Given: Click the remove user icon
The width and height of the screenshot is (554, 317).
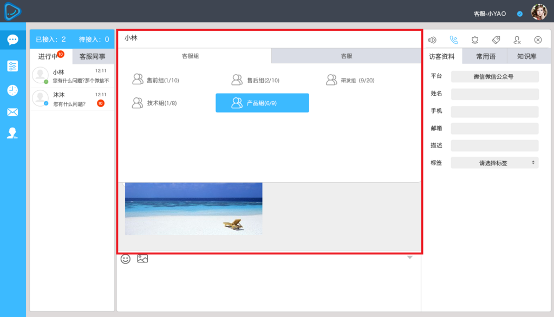Looking at the screenshot, I should [517, 40].
